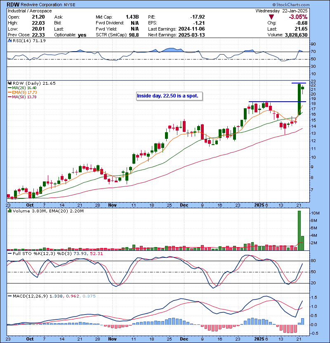The width and height of the screenshot is (330, 343).
Task: Select the Low value 20.01
Action: tap(38, 29)
